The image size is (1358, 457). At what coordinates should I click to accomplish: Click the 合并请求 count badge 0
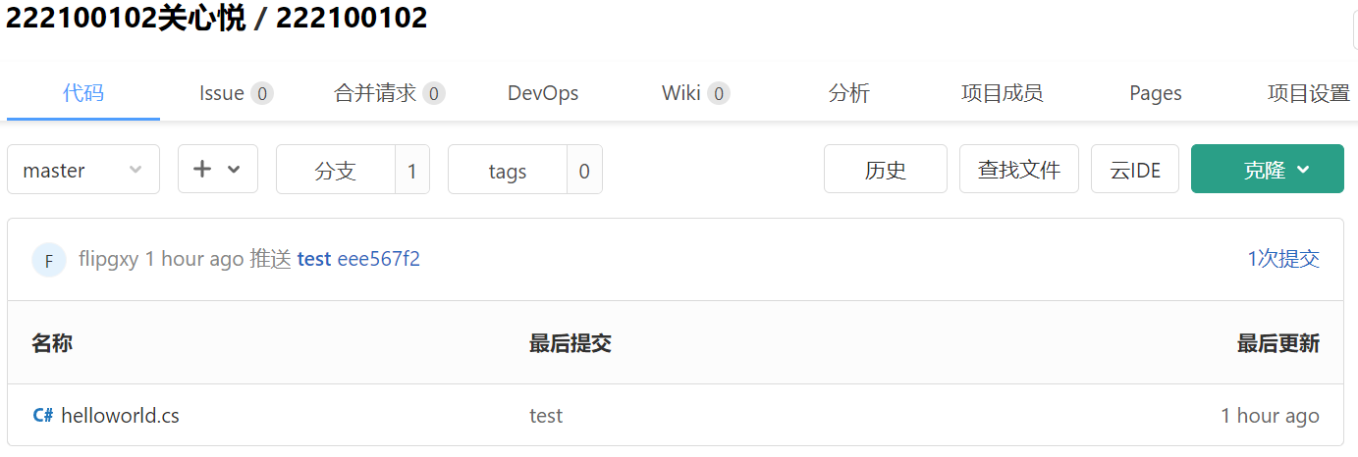[434, 93]
